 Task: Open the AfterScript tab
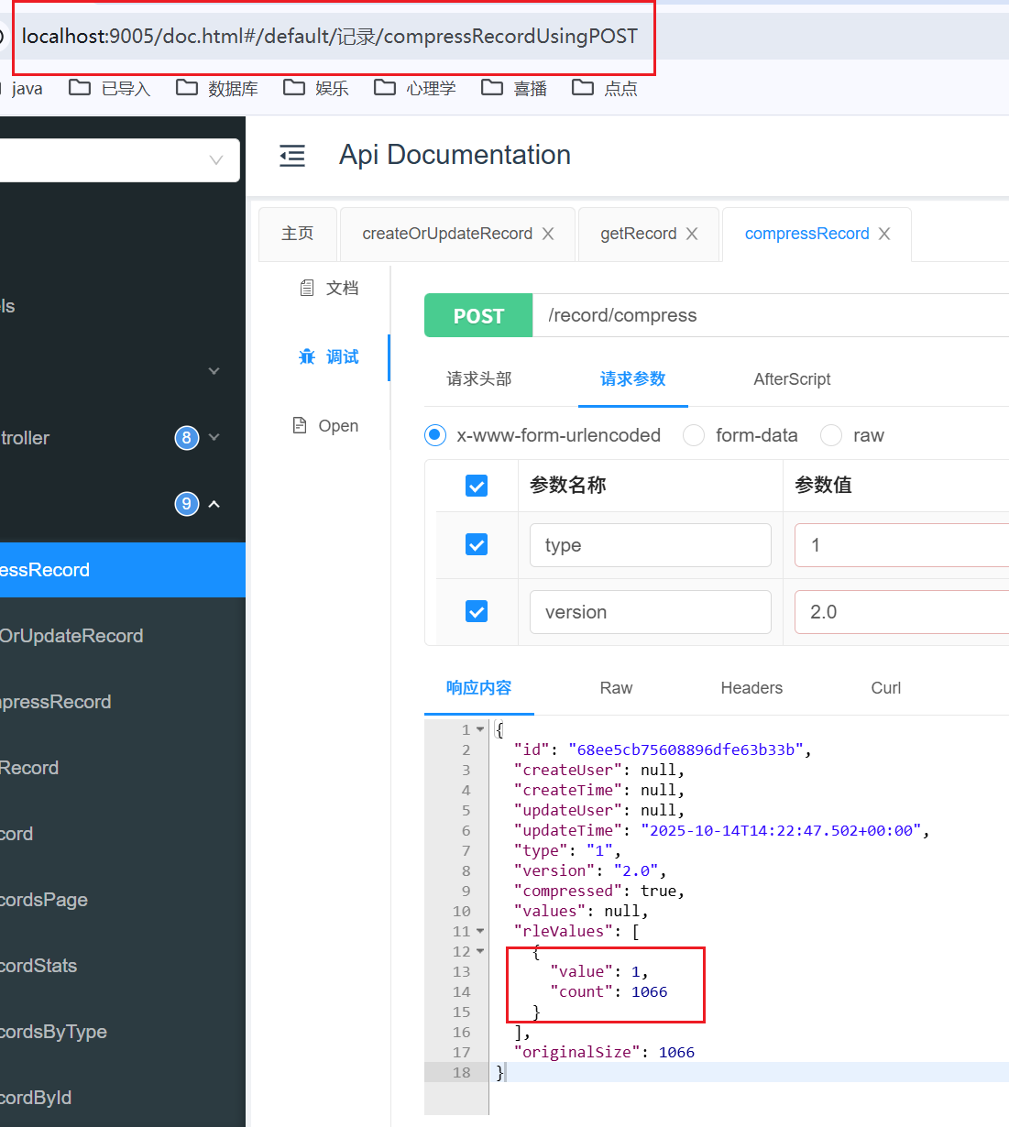point(792,378)
